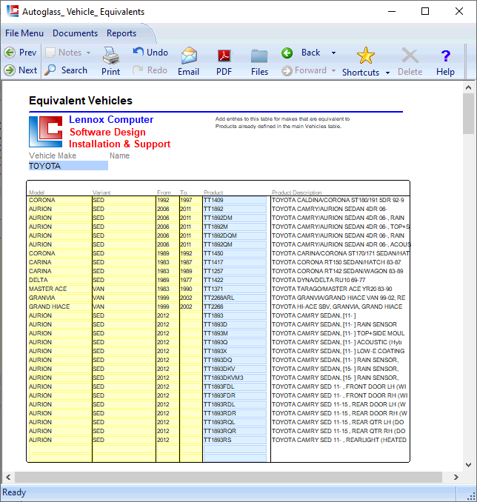This screenshot has width=477, height=502.
Task: Click the Redo arrow
Action: 150,70
